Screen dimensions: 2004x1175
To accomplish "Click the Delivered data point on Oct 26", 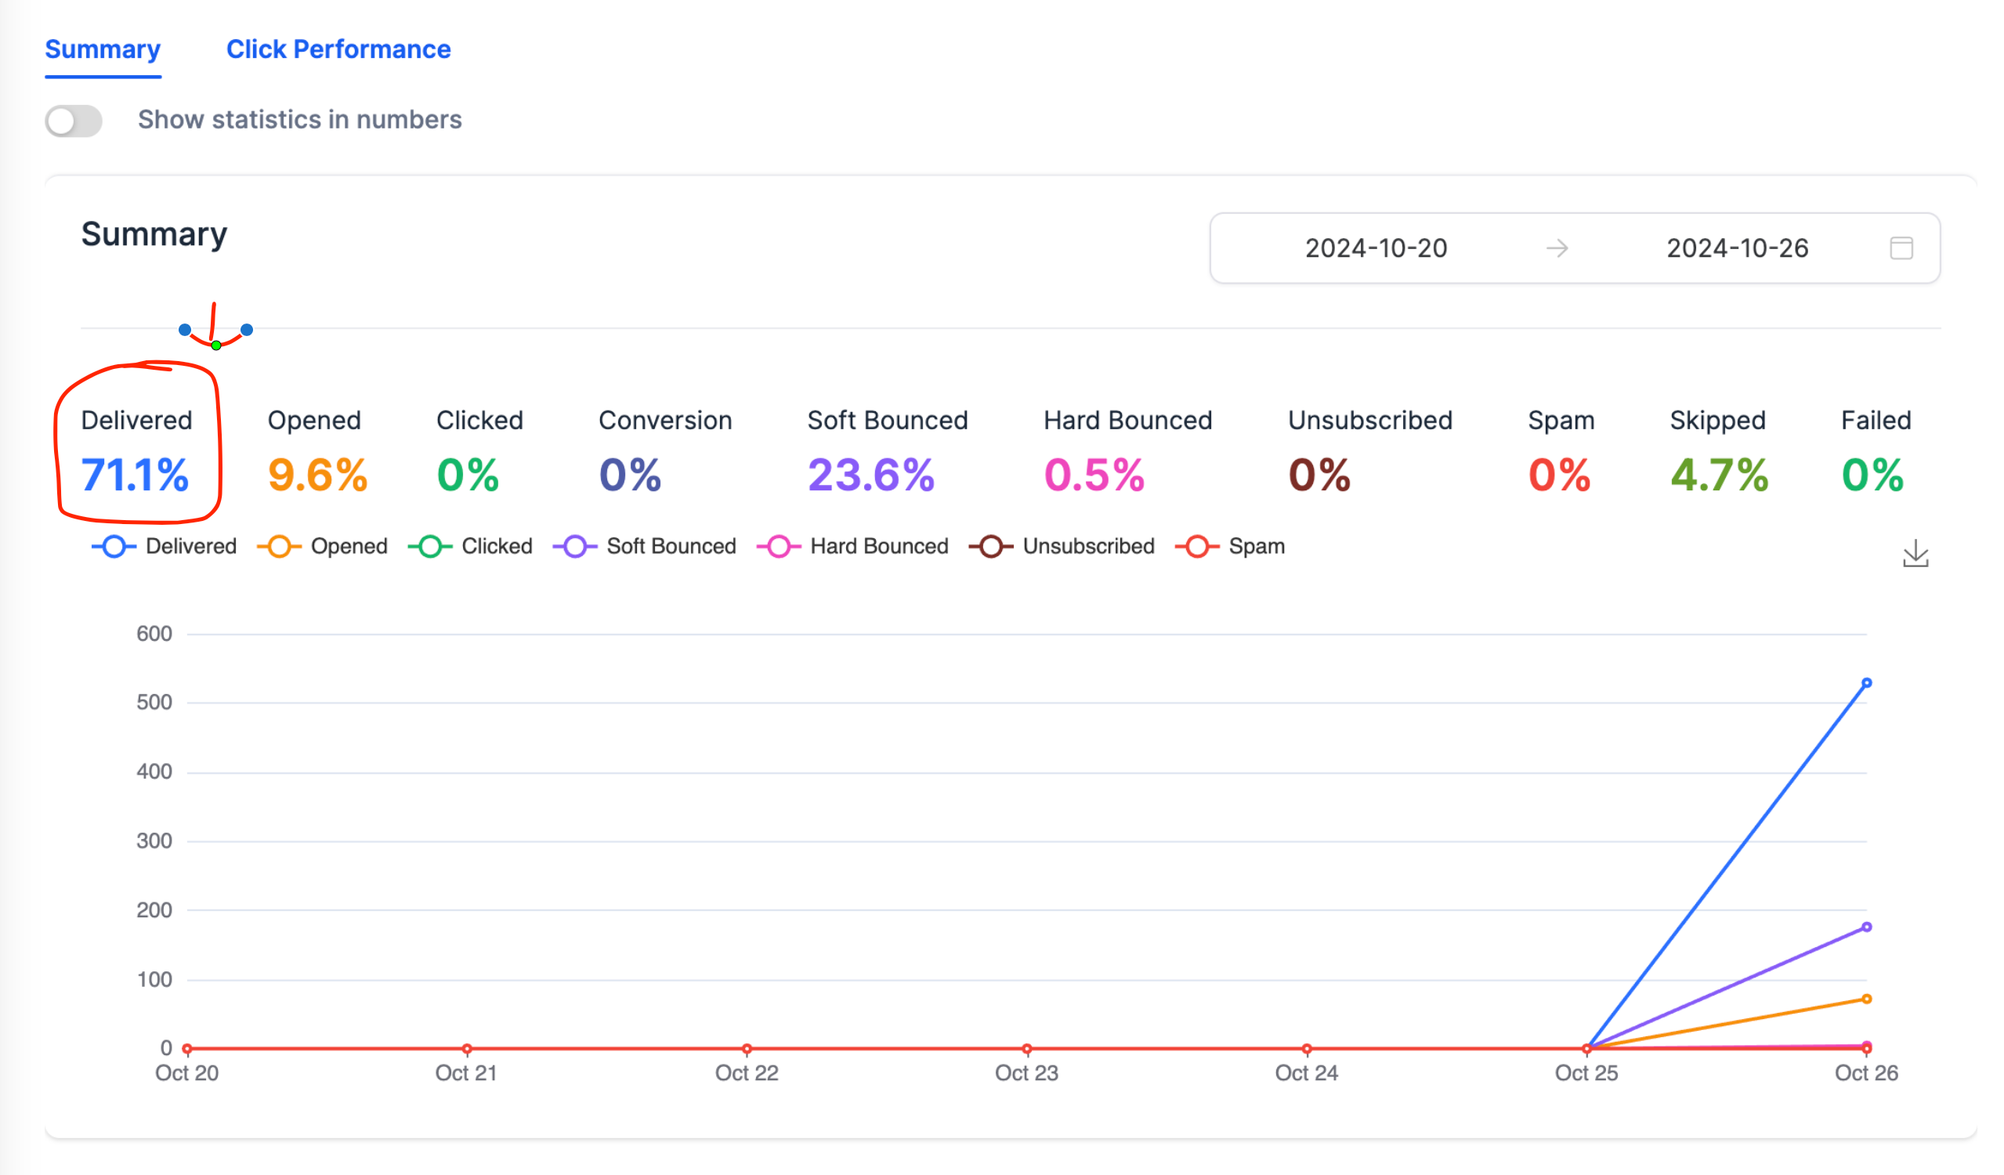I will pos(1865,683).
